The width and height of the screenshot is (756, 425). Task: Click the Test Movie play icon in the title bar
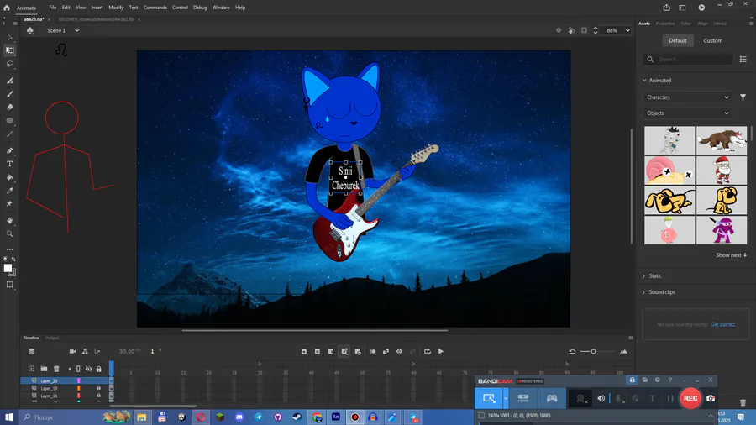click(x=701, y=8)
